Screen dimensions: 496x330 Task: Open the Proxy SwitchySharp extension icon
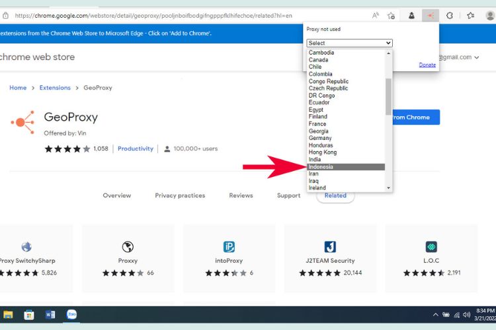(26, 247)
